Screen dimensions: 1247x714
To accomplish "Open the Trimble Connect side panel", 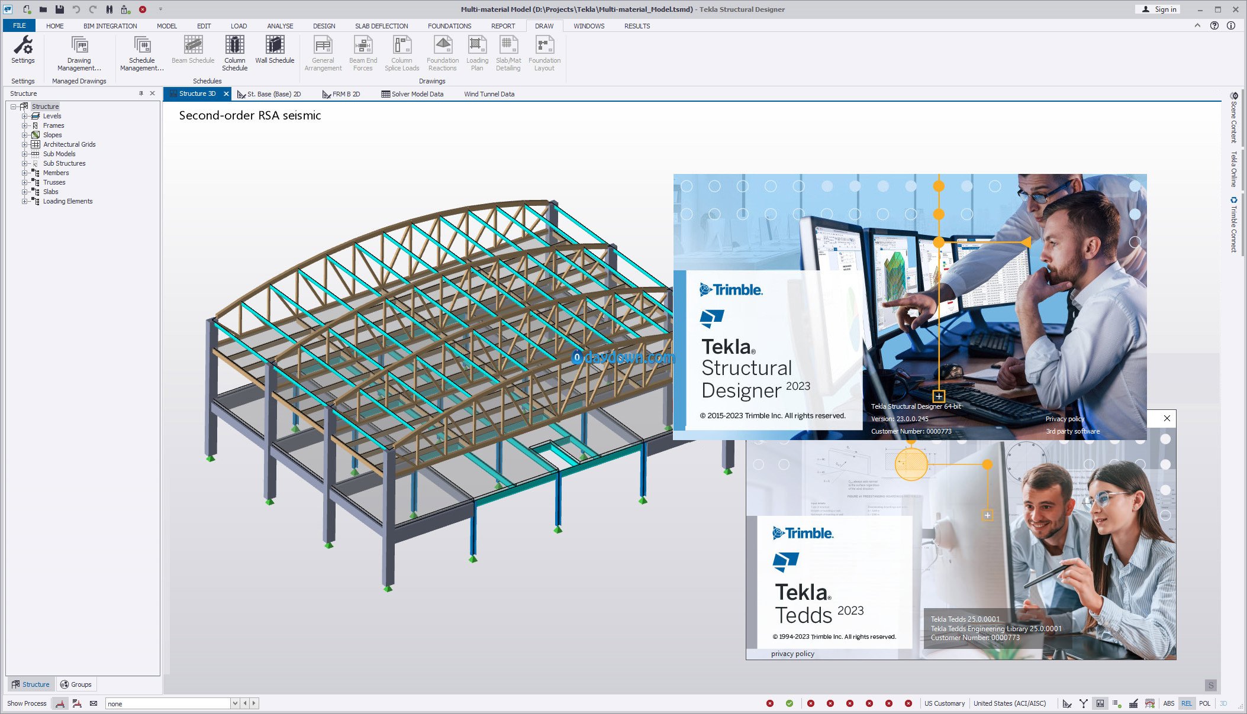I will click(x=1233, y=225).
